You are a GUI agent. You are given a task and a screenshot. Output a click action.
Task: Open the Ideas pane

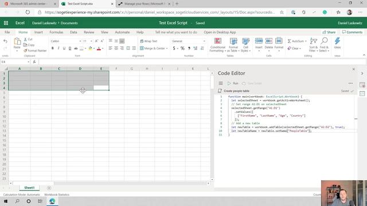click(337, 43)
